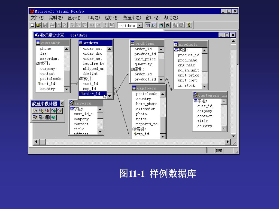Click the Print Preview toolbar icon

pyautogui.click(x=58, y=25)
